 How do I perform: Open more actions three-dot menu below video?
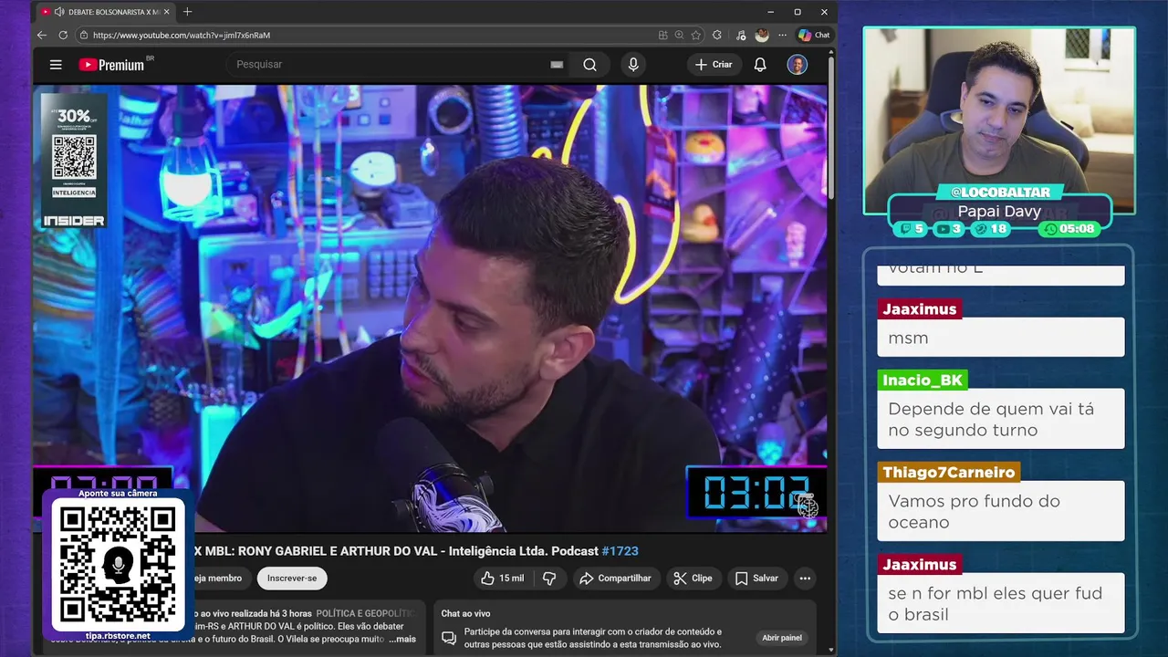pos(805,579)
